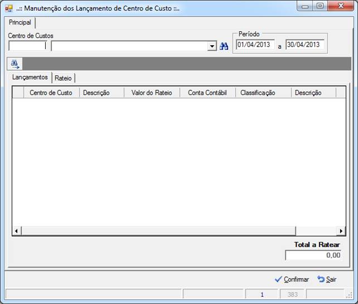This screenshot has height=304, width=358.
Task: Click the Centro de Custo column header
Action: pyautogui.click(x=51, y=93)
